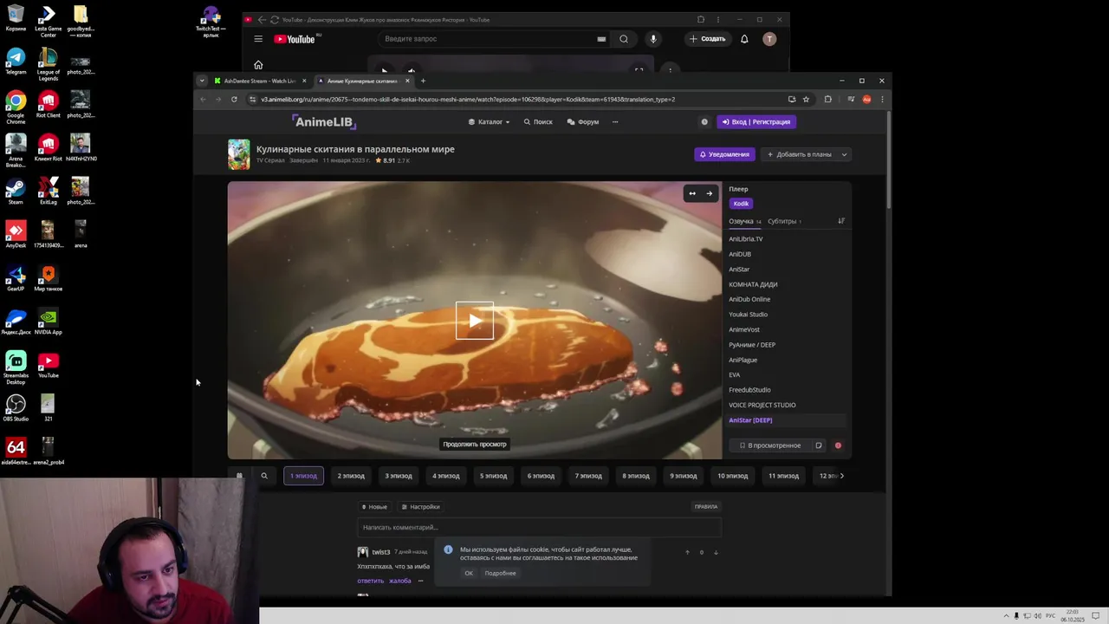The image size is (1109, 624).
Task: Select 2 эпизод
Action: coord(351,476)
